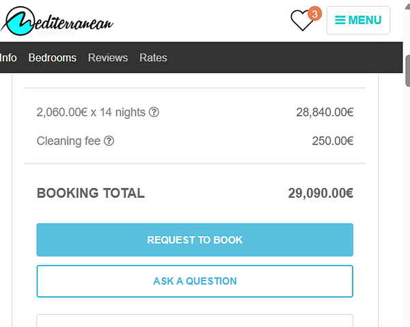Viewport: 410px width, 327px height.
Task: Open the favorites heart icon
Action: (x=302, y=21)
